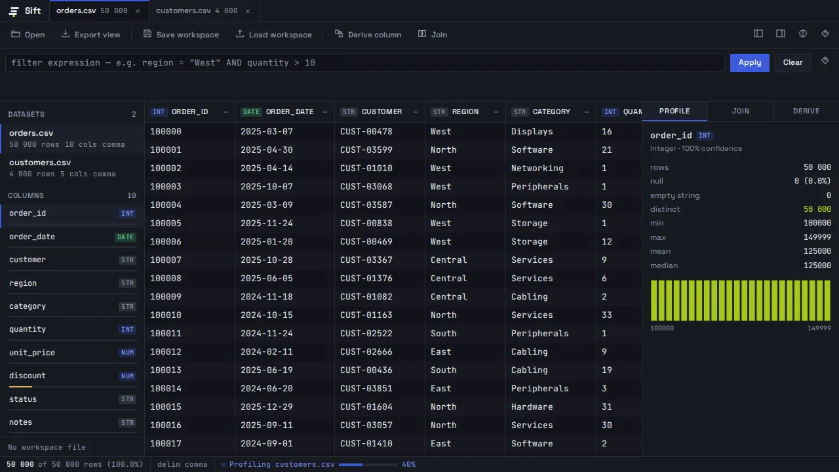Open help from the top toolbar diamond icon

pos(825,33)
